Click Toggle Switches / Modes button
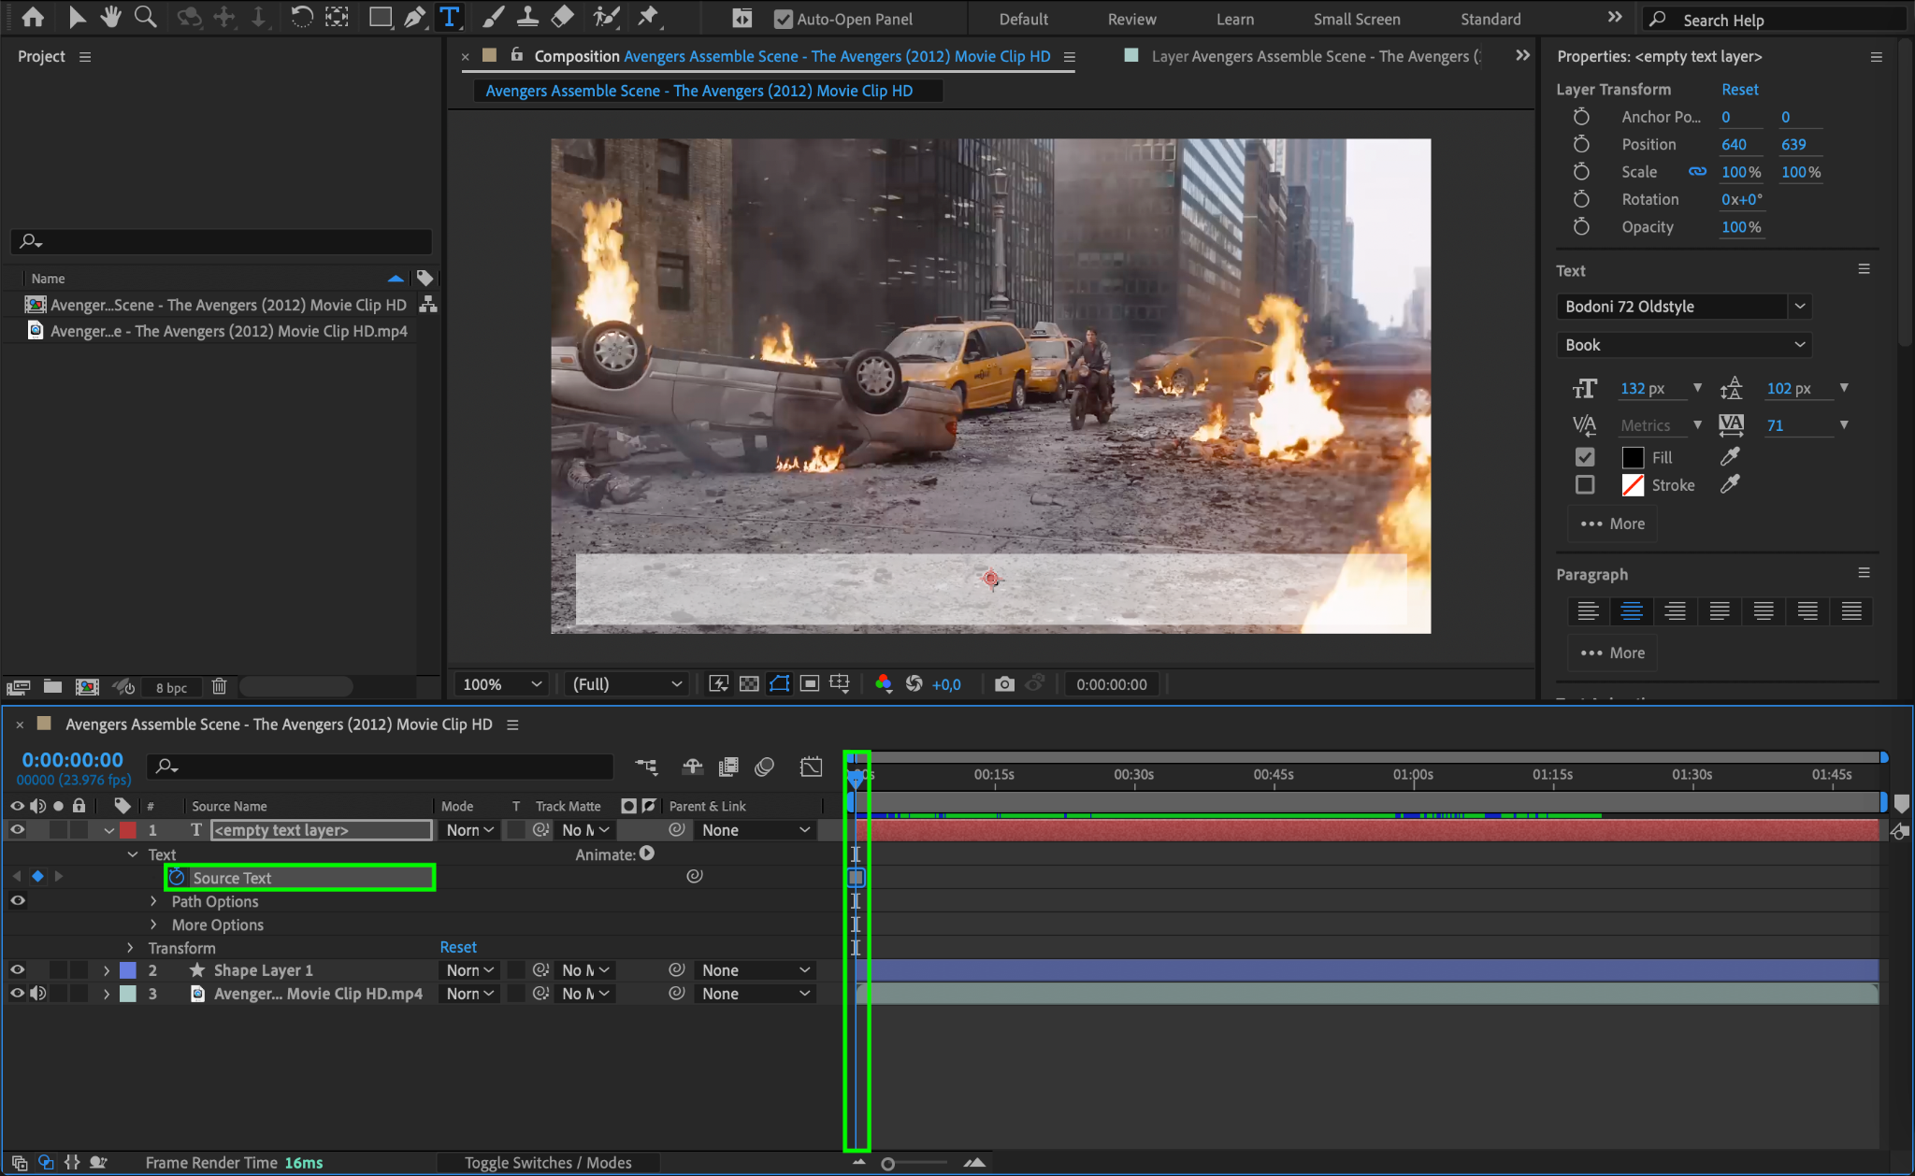 coord(548,1162)
